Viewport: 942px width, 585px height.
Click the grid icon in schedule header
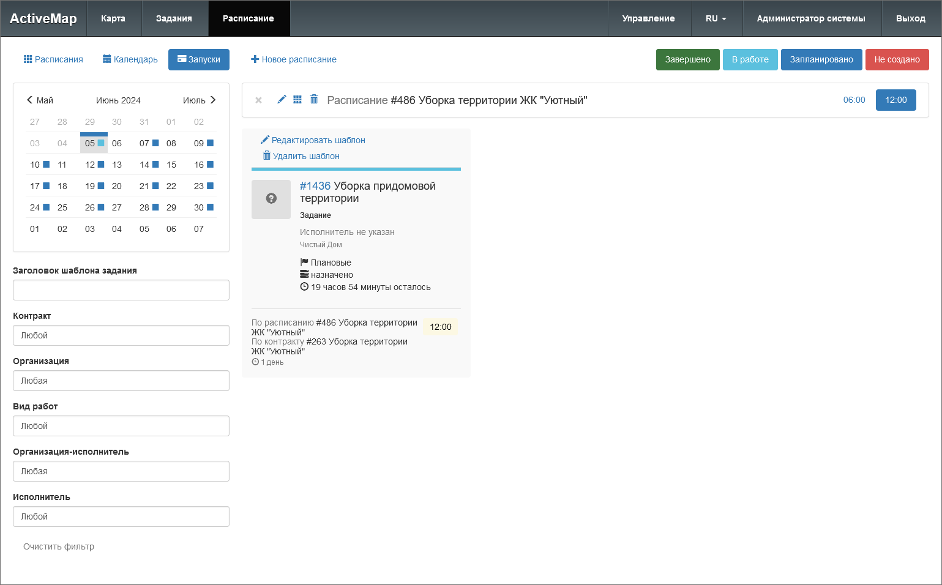click(x=297, y=100)
